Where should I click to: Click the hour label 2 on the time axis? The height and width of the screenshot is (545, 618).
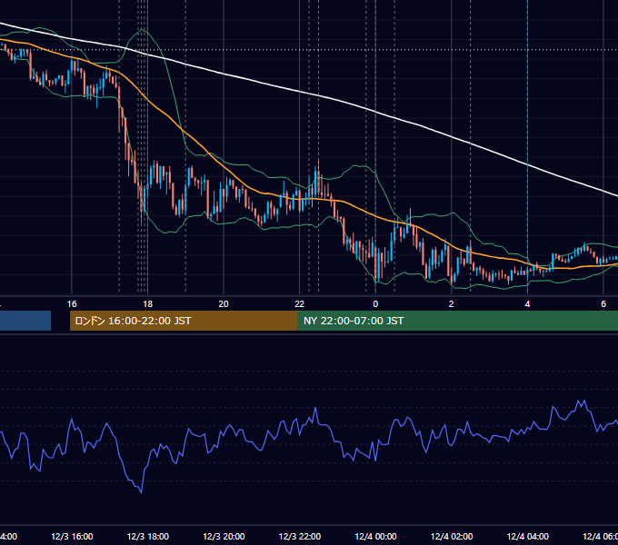(x=452, y=304)
